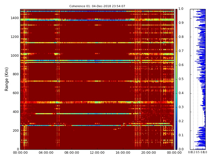Pick the 800 range tick label

pos(16,74)
